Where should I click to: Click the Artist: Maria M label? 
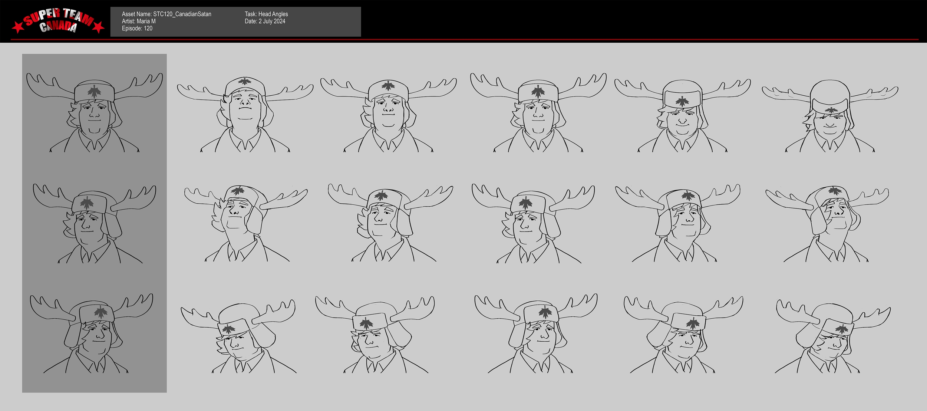(x=139, y=21)
